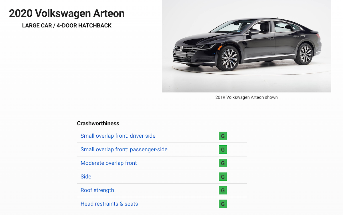
Task: Open Small overlap front: passenger-side details
Action: coord(124,150)
